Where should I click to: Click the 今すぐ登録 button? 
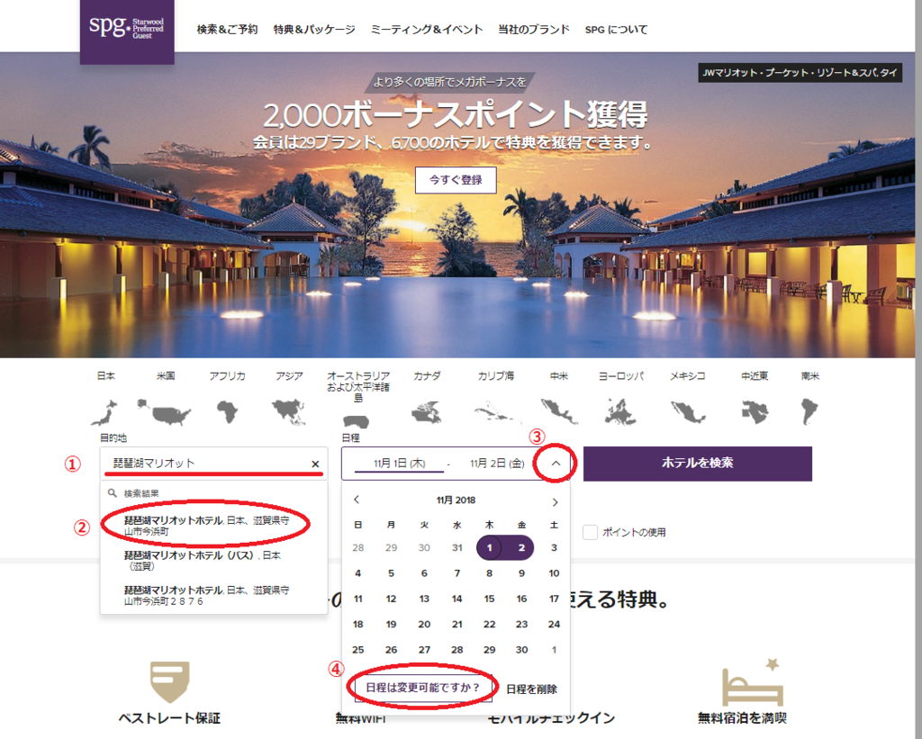(456, 180)
